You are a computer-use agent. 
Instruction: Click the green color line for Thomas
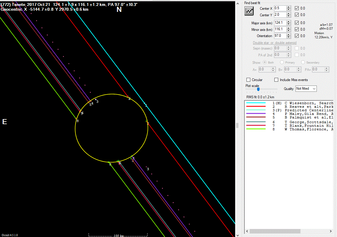click(256, 129)
